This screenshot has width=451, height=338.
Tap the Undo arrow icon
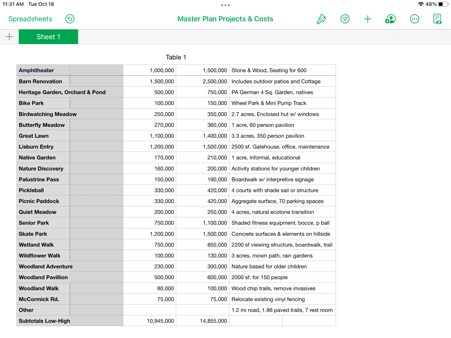tap(70, 19)
